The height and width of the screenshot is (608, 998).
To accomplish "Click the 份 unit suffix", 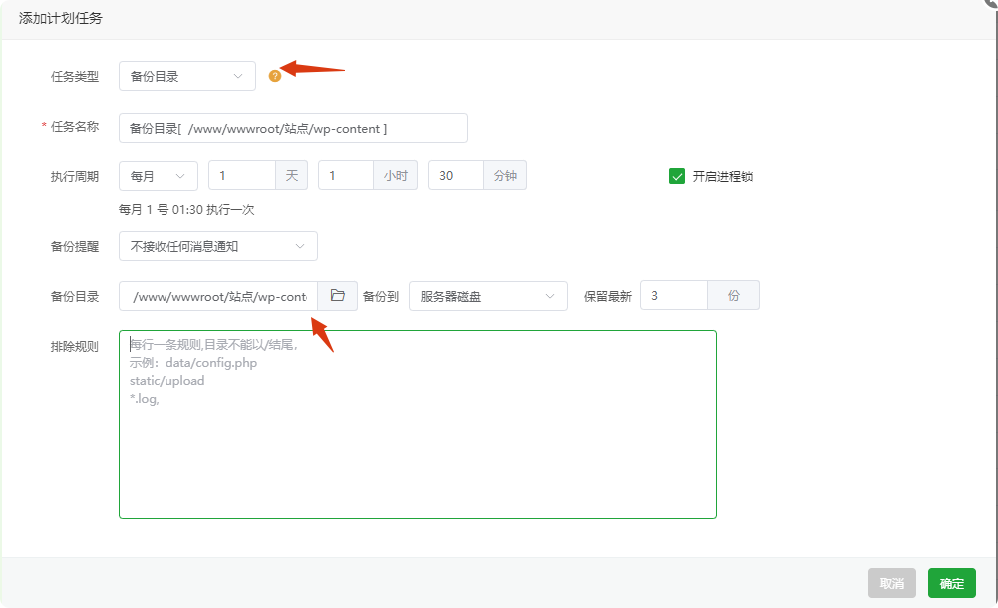I will point(733,295).
